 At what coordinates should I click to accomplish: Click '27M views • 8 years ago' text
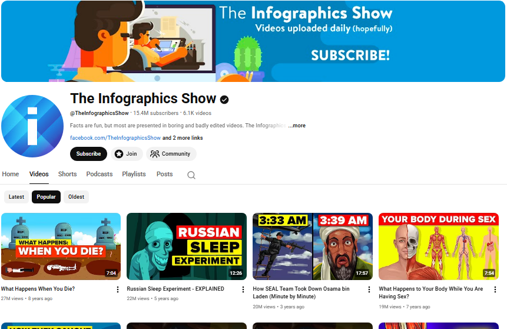pos(26,298)
